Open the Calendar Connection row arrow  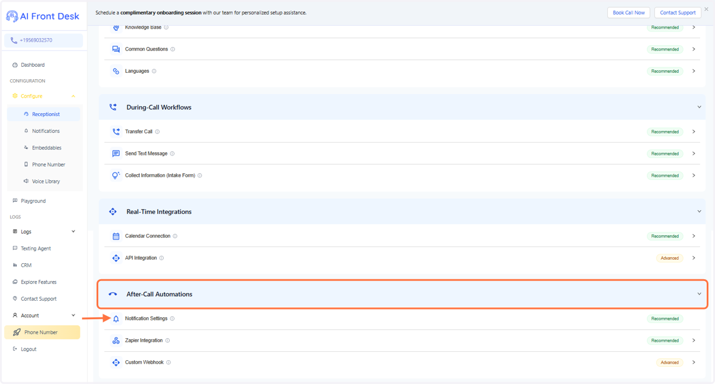[x=694, y=236]
